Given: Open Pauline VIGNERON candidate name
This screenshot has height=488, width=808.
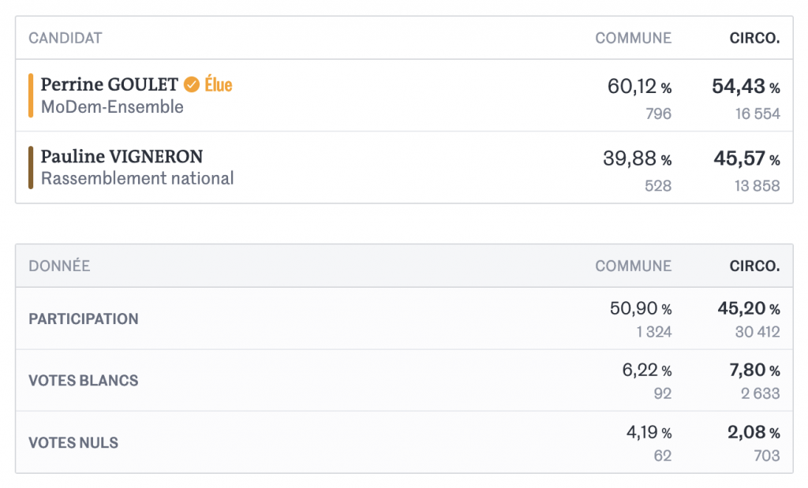Looking at the screenshot, I should pyautogui.click(x=122, y=156).
